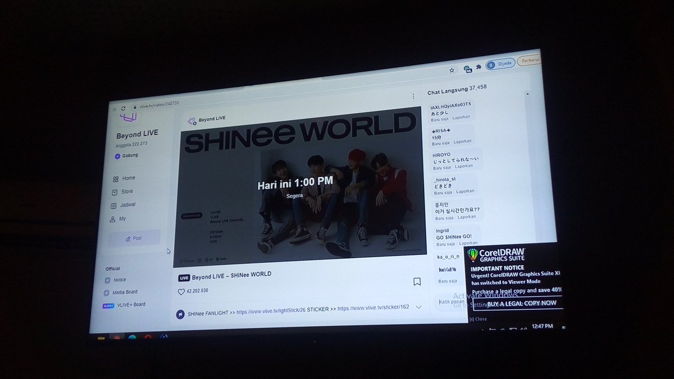
Task: Click the Chat Langsung 37,458 heading
Action: coord(457,90)
